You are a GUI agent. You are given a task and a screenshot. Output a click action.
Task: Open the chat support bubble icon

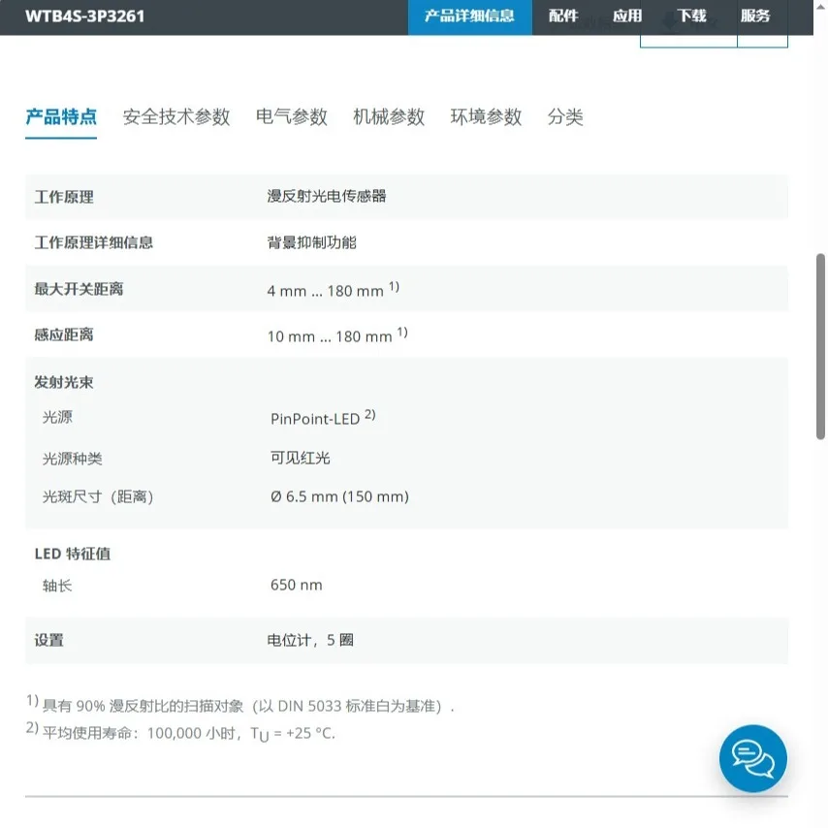[x=752, y=758]
